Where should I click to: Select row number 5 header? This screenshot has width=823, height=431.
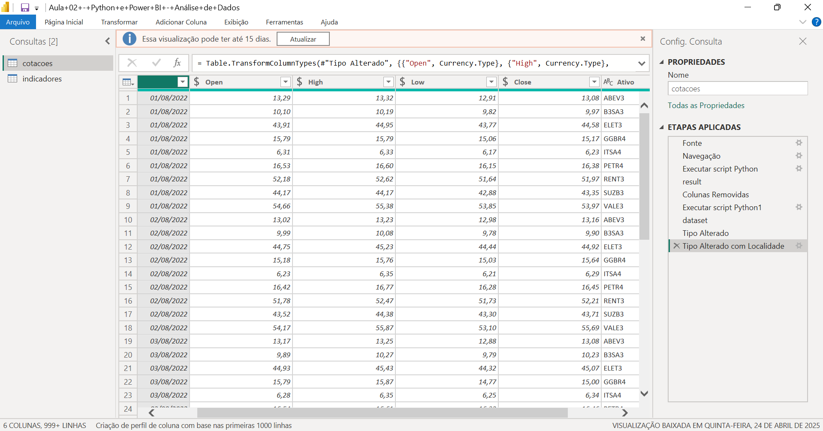pos(128,152)
